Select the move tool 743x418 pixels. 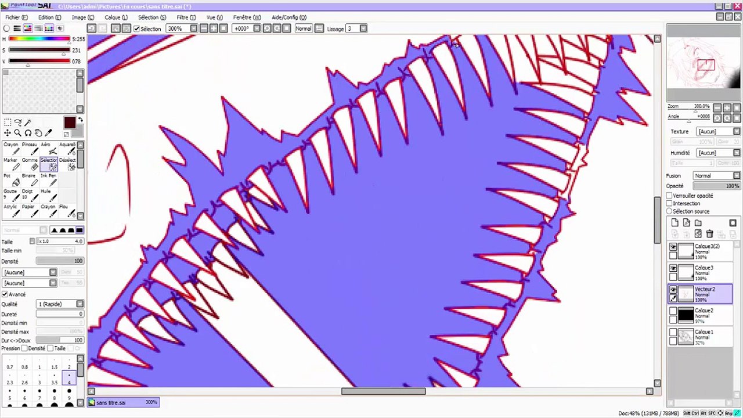(8, 133)
